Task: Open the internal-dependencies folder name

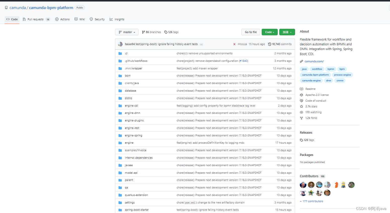Action: [x=139, y=158]
